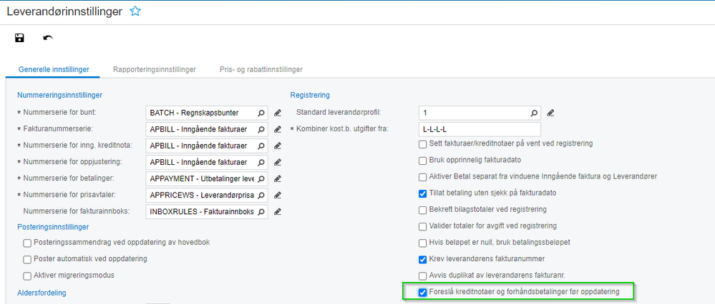This screenshot has width=715, height=304.
Task: Open the Standard leverandørprofil search lookup
Action: click(534, 113)
